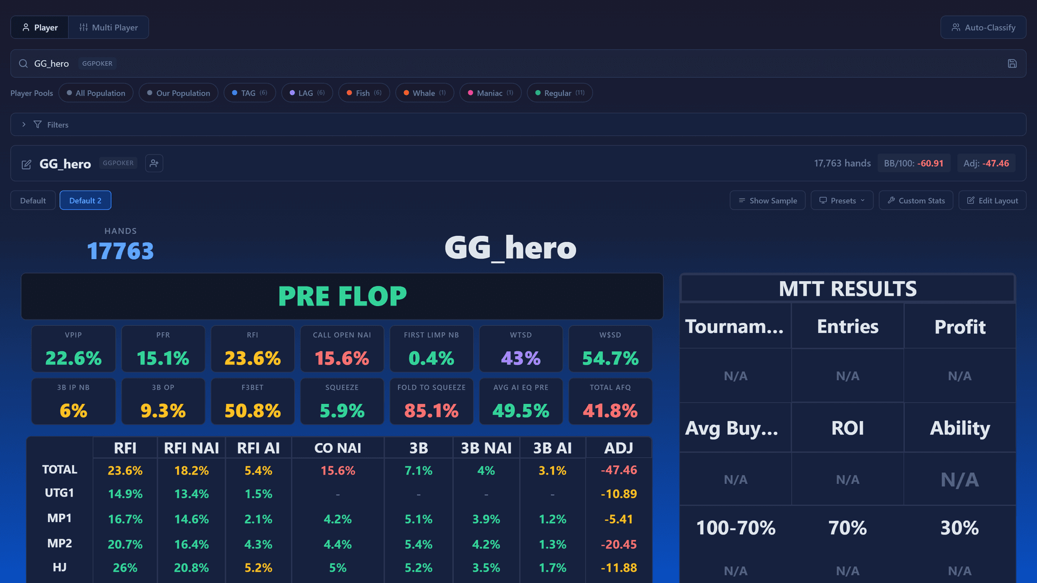Click the RFI NAI column header
Screen dimensions: 1037x583
(x=191, y=448)
